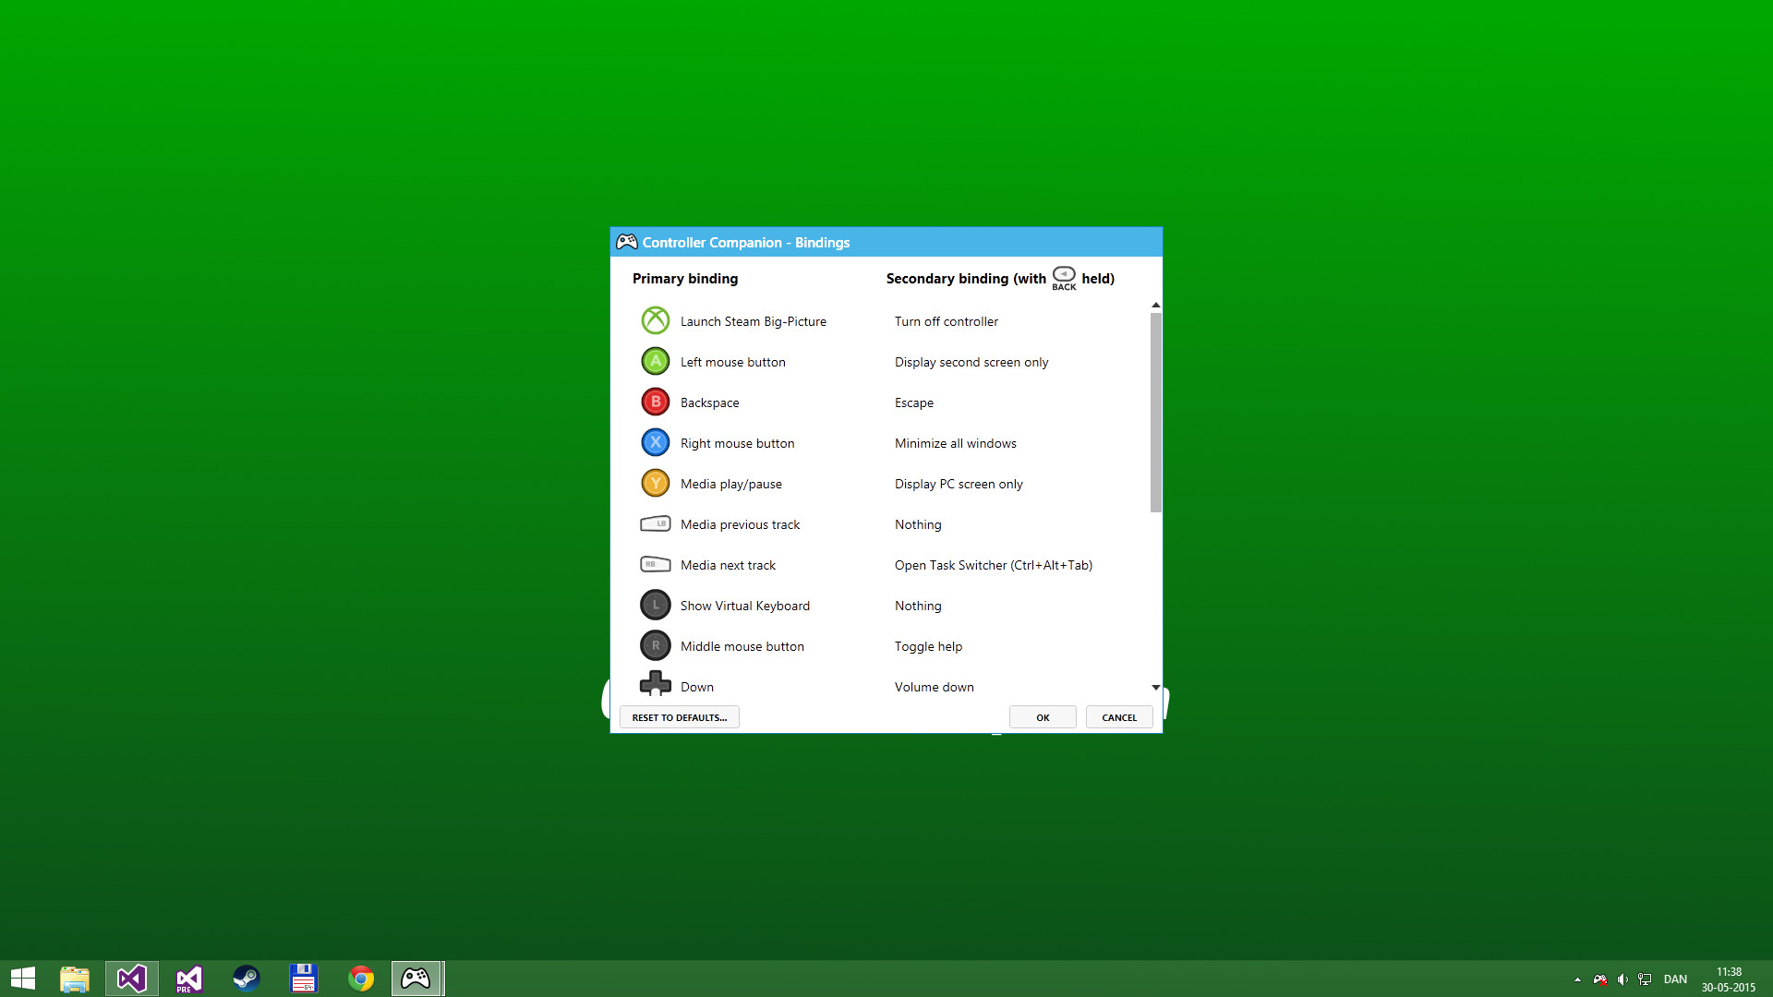Select the red B button icon
Image resolution: width=1773 pixels, height=997 pixels.
click(x=655, y=402)
